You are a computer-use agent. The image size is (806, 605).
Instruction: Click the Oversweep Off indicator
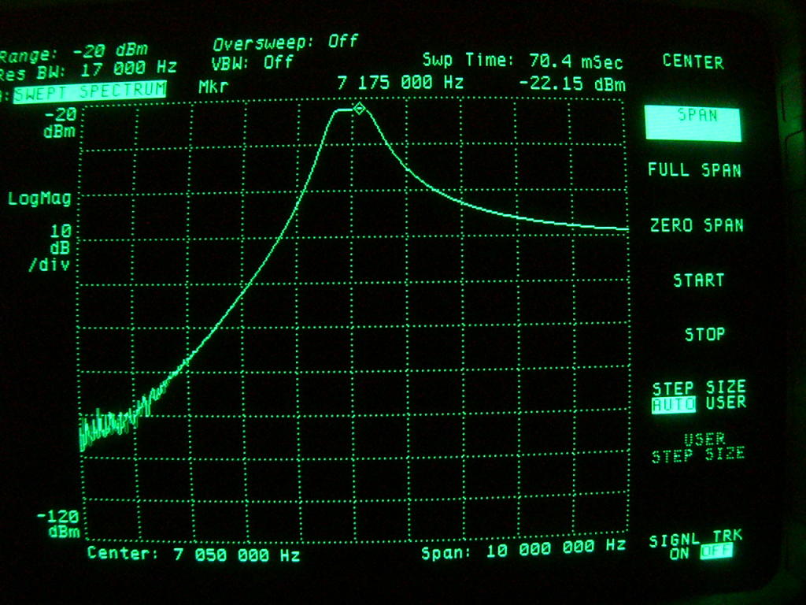click(x=285, y=42)
